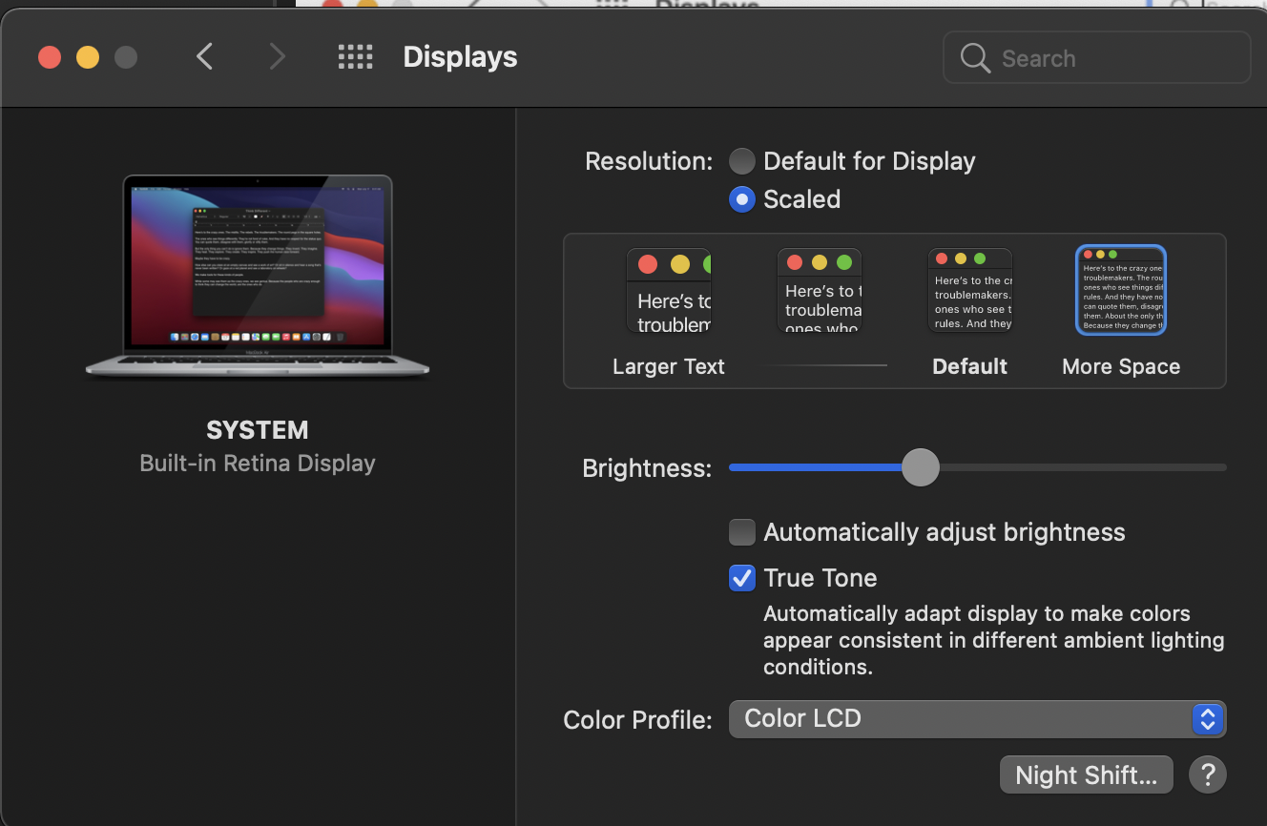The height and width of the screenshot is (826, 1267).
Task: Choose the More Space scaling thumbnail
Action: [x=1121, y=290]
